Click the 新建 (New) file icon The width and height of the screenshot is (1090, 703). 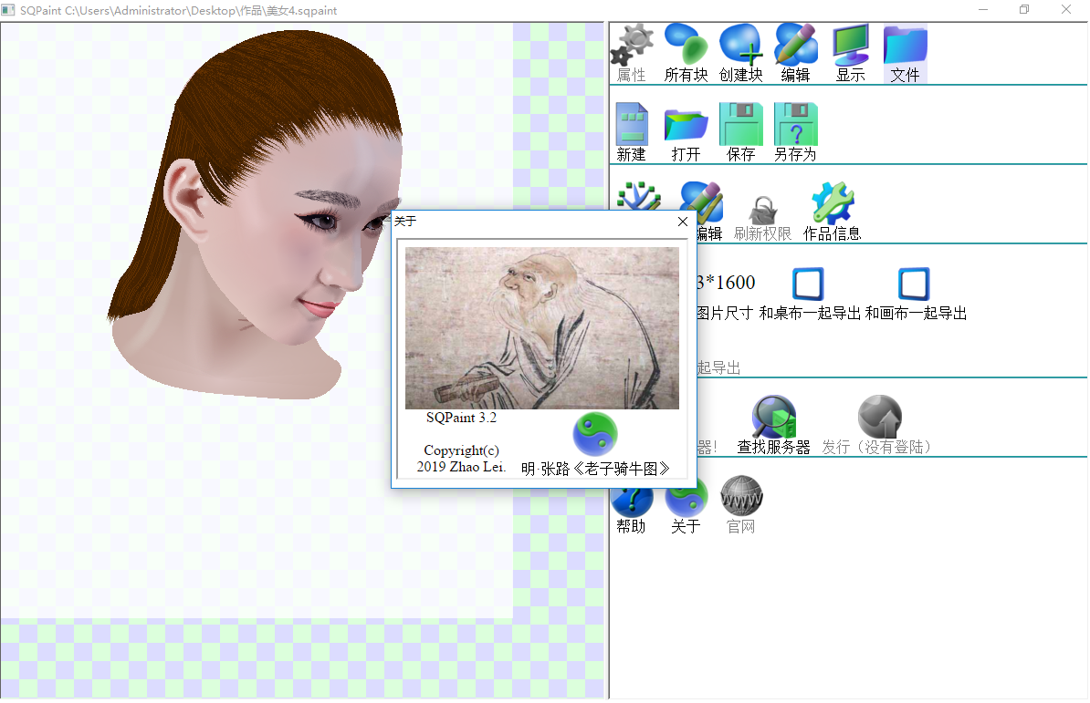coord(631,125)
